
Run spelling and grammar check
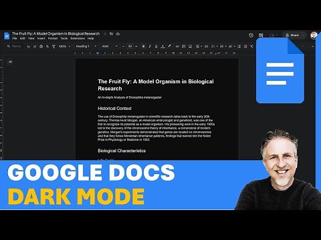47,47
